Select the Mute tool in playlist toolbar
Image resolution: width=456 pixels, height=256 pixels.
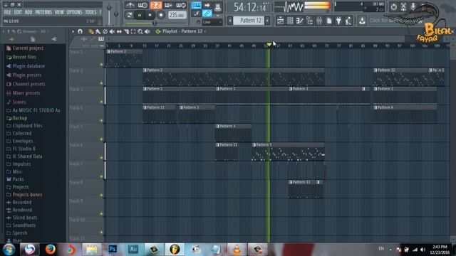pyautogui.click(x=112, y=31)
